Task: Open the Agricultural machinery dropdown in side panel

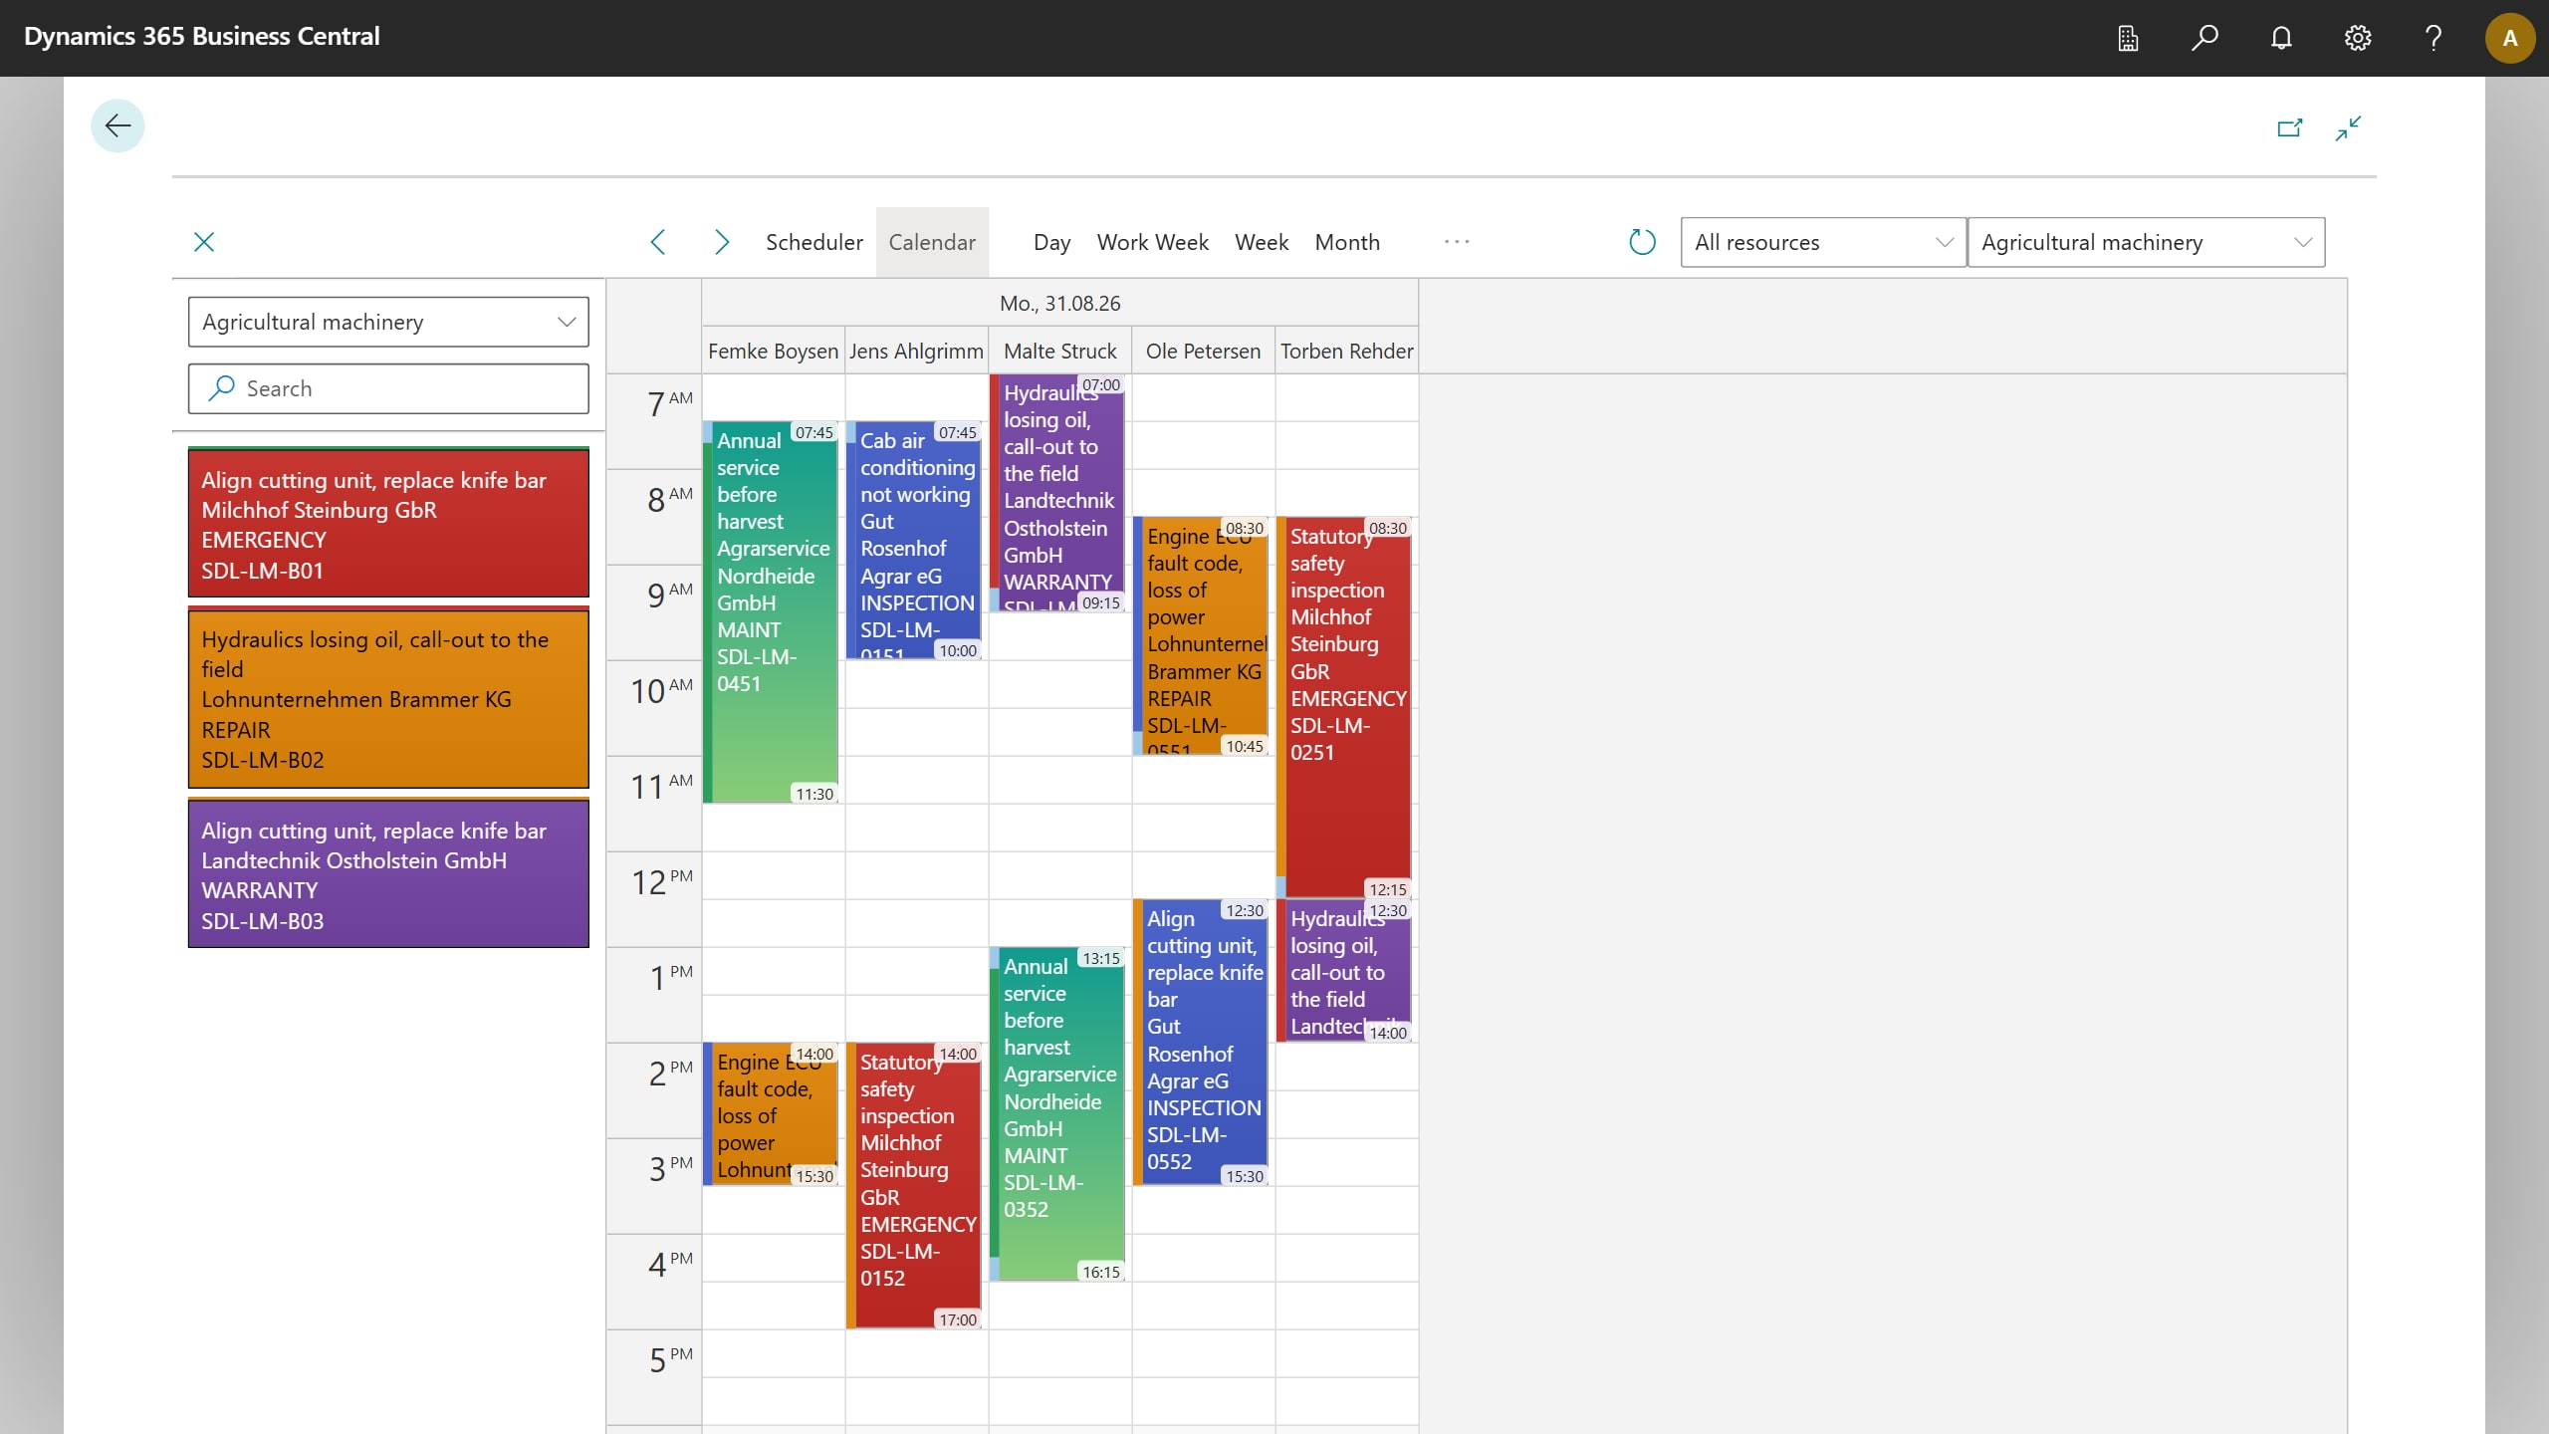Action: [x=388, y=322]
